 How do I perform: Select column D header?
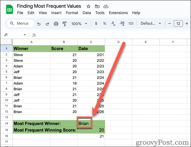[118, 42]
